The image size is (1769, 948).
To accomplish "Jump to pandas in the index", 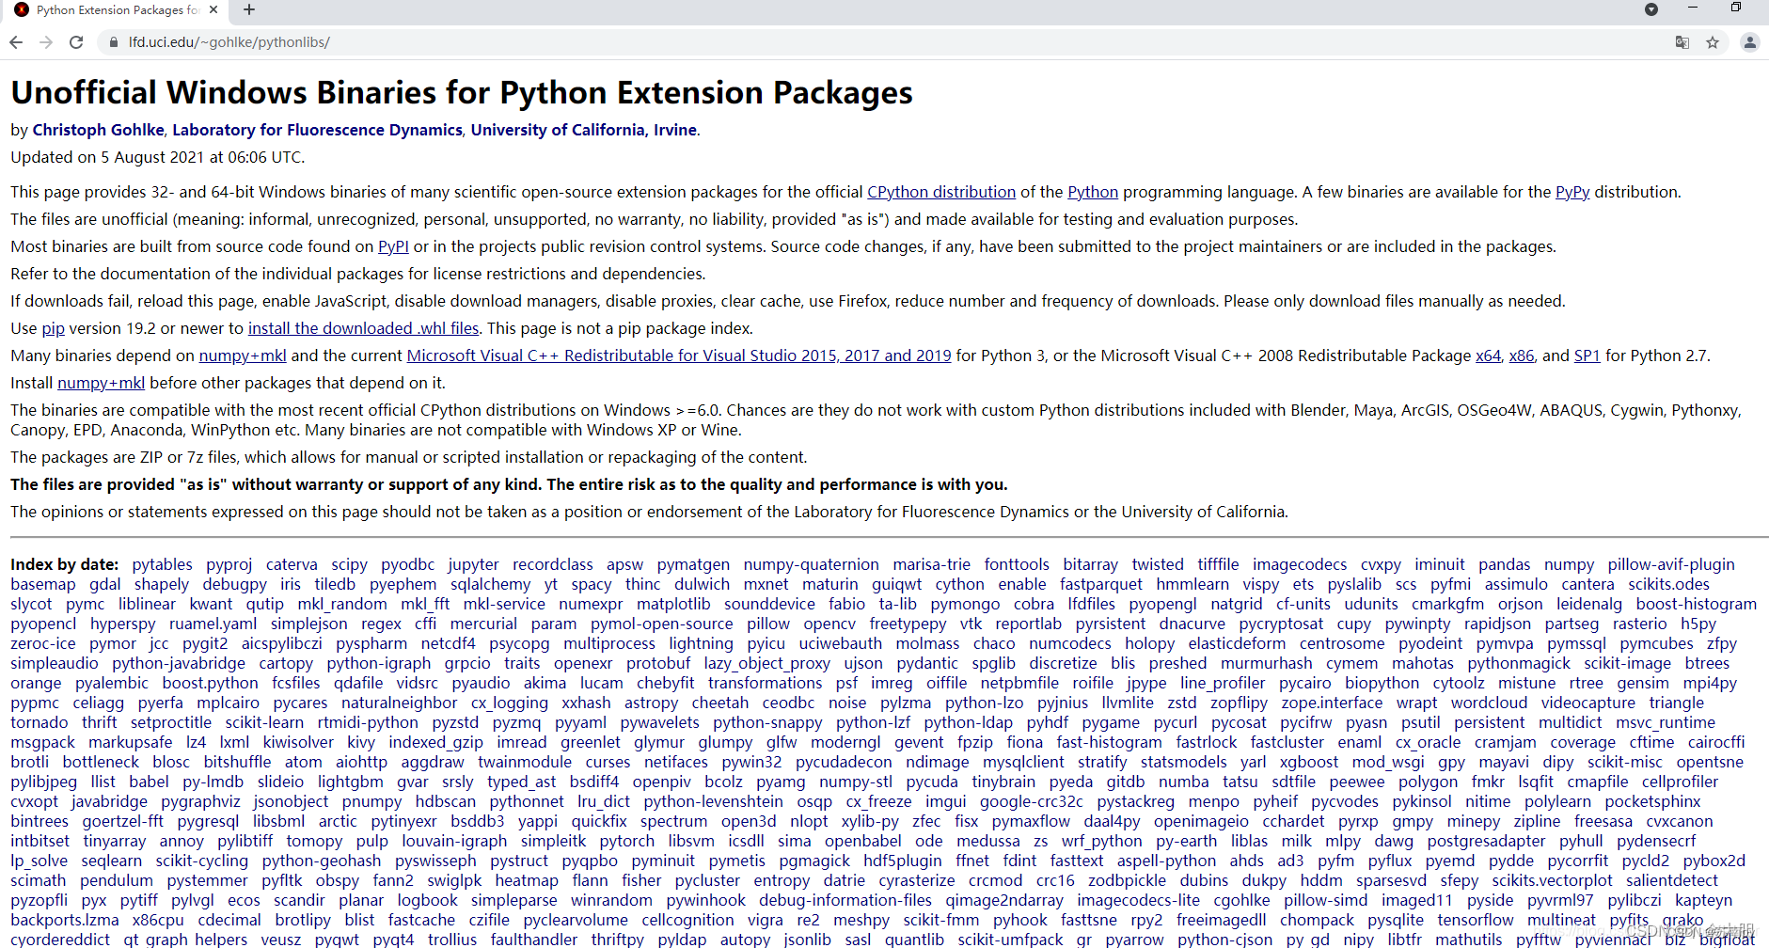I will [1504, 564].
